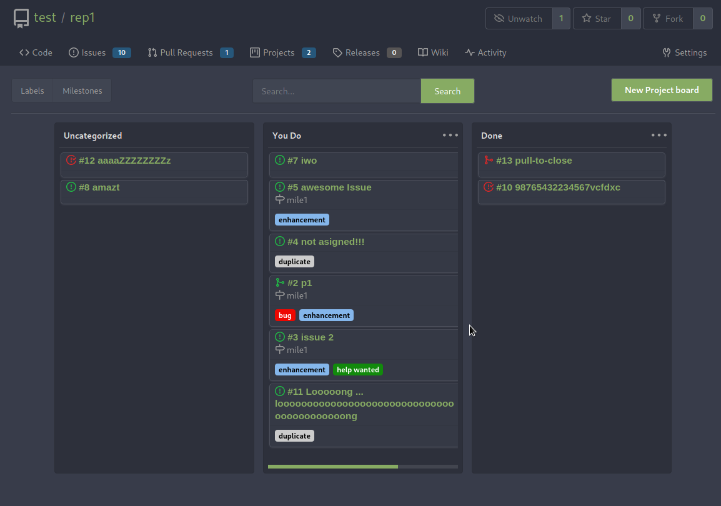Click the horizontal scrollbar in the You Do column
The height and width of the screenshot is (506, 721).
click(333, 467)
